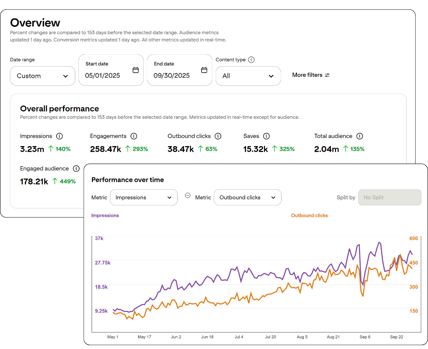Click the info icon beside Outbound clicks metric
Image resolution: width=428 pixels, height=349 pixels.
tap(218, 136)
